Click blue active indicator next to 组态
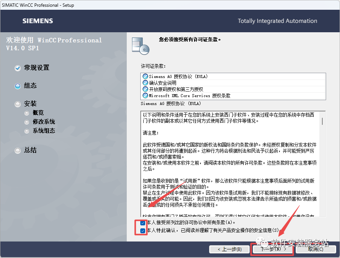The image size is (340, 258). pos(18,86)
